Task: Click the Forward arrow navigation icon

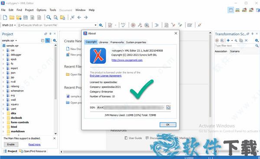Action: (86, 17)
